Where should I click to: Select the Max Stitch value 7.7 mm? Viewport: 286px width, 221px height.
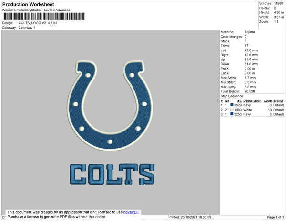(250, 78)
